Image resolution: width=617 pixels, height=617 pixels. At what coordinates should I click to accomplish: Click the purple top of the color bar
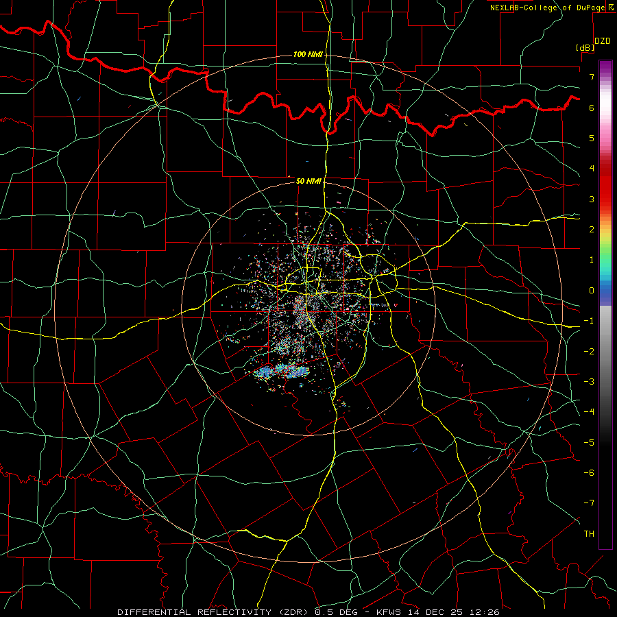tap(605, 67)
